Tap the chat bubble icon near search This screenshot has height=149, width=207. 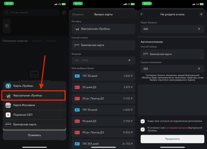(x=64, y=13)
